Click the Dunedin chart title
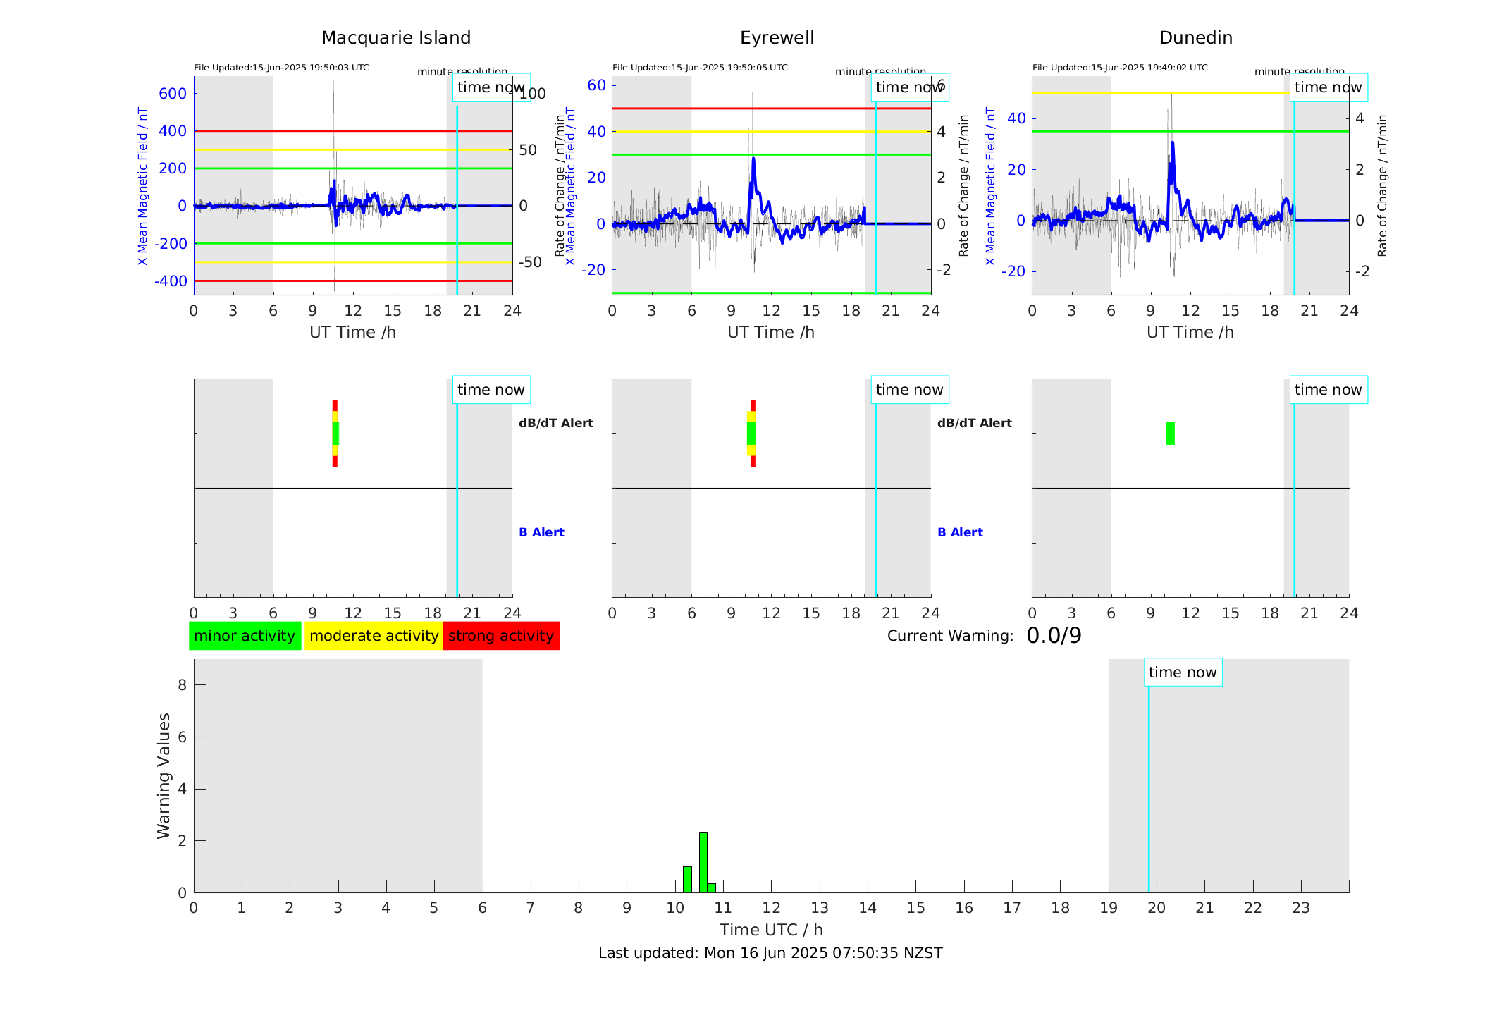 pos(1195,38)
